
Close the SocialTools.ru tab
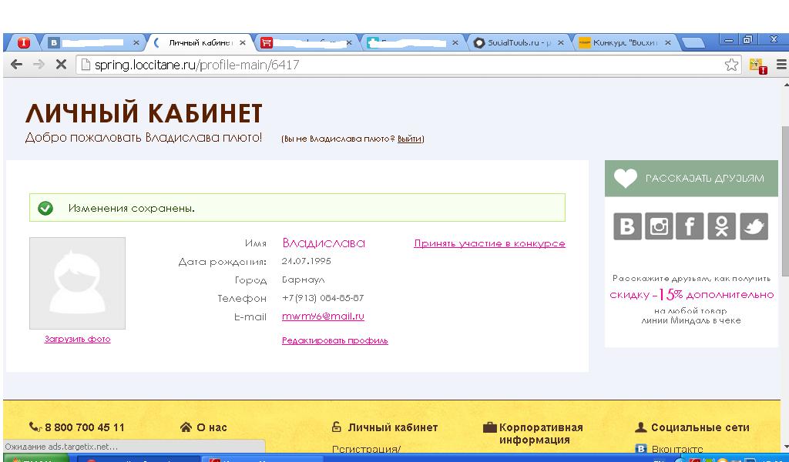click(x=561, y=42)
